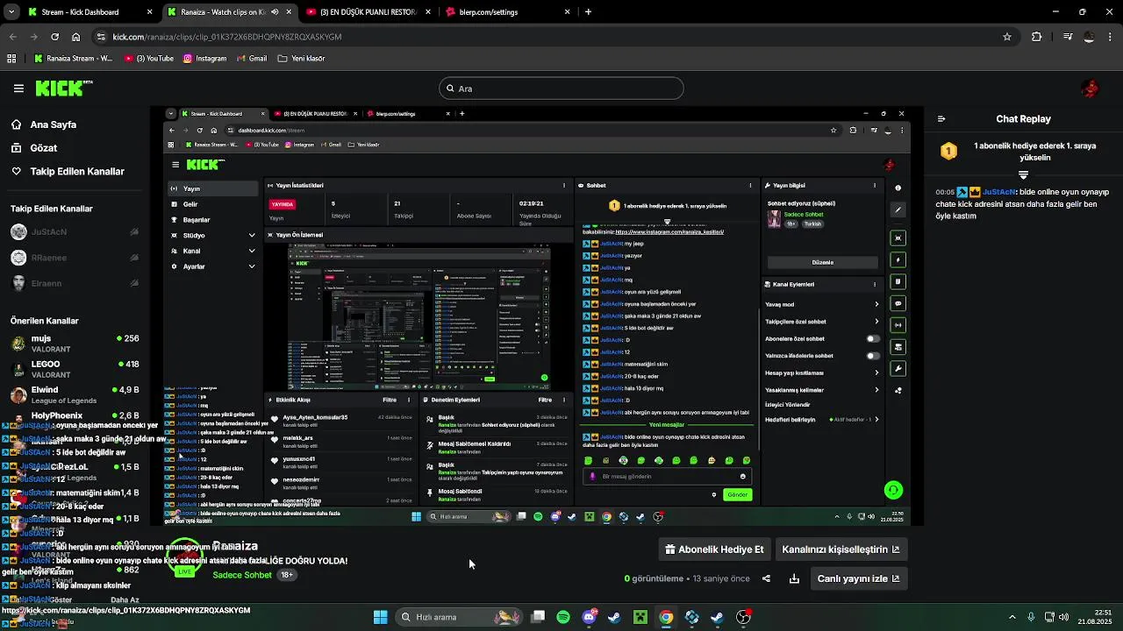Viewport: 1123px width, 631px height.
Task: Click Kanalınızı kişiselleştirin button
Action: point(840,549)
